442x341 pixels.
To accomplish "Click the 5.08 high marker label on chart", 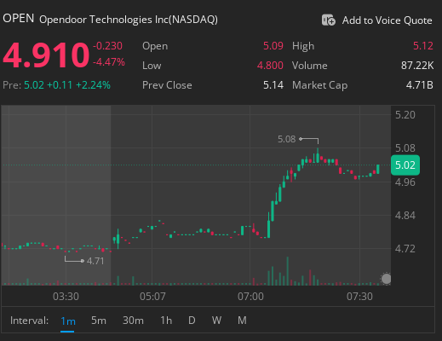I will [x=286, y=139].
